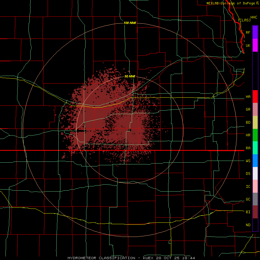This screenshot has width=260, height=260.
Task: Pick the RA mint-green legend swatch
Action: pyautogui.click(x=255, y=148)
